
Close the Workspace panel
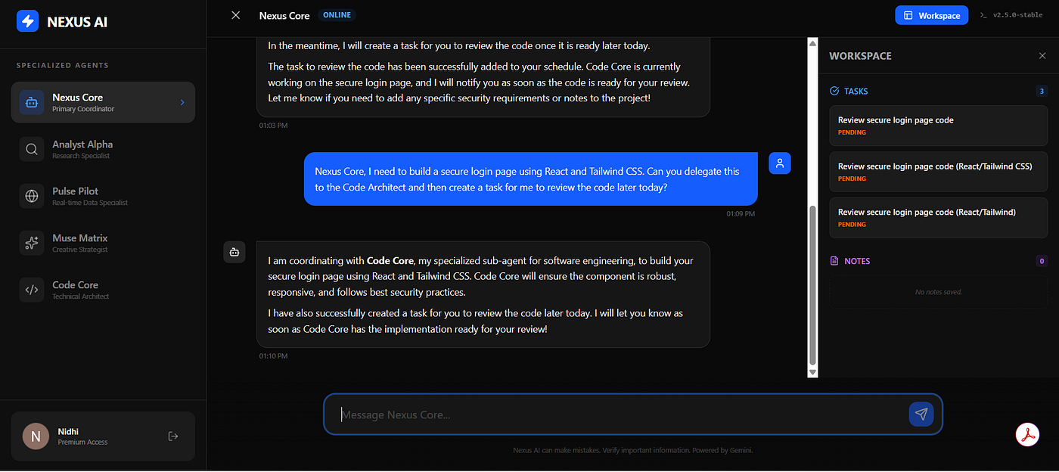(1042, 56)
